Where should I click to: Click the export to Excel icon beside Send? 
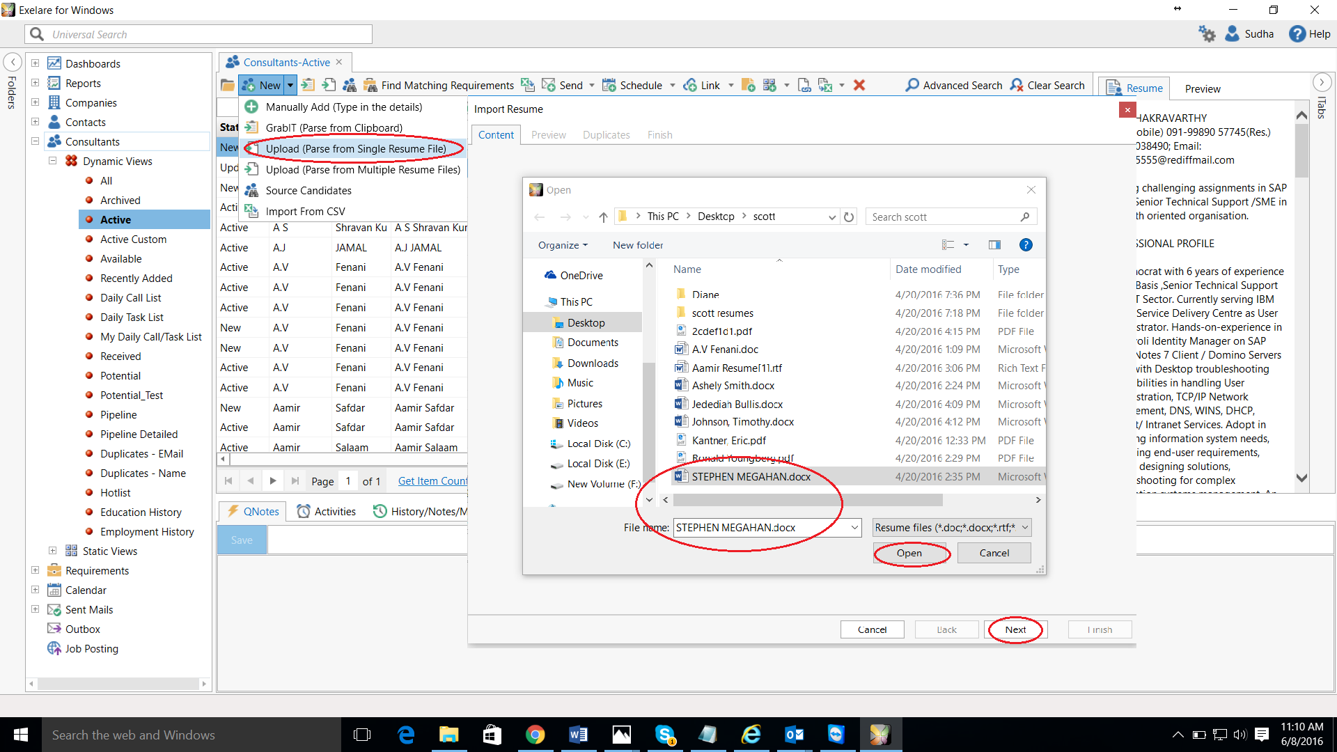pos(528,85)
